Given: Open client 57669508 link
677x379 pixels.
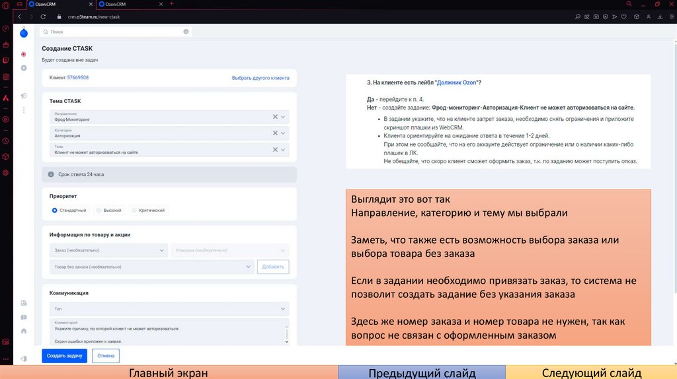Looking at the screenshot, I should point(78,78).
